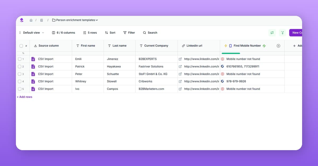Screen dimensions: 318x166
Task: Open the Filter menu
Action: click(x=129, y=33)
